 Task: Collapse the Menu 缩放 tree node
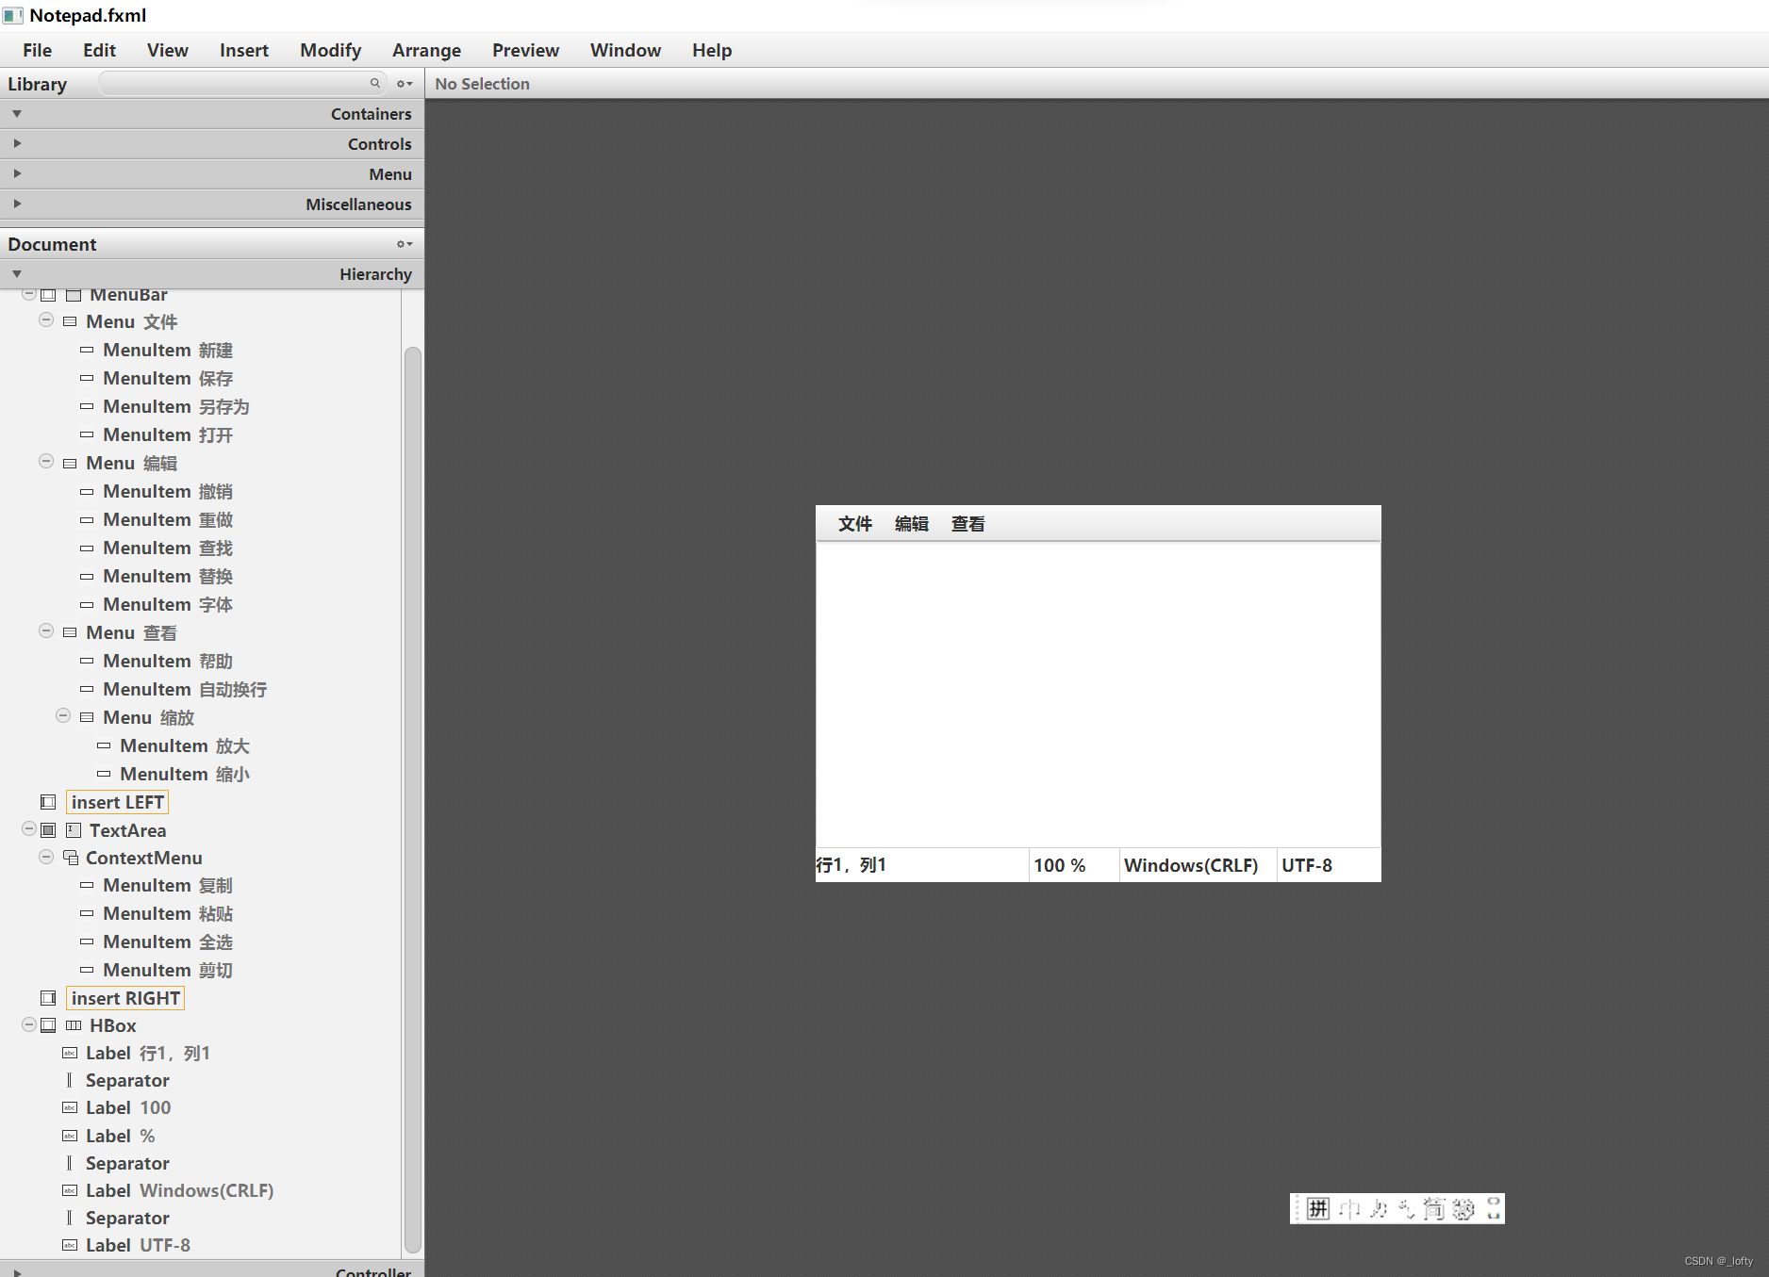(x=63, y=716)
